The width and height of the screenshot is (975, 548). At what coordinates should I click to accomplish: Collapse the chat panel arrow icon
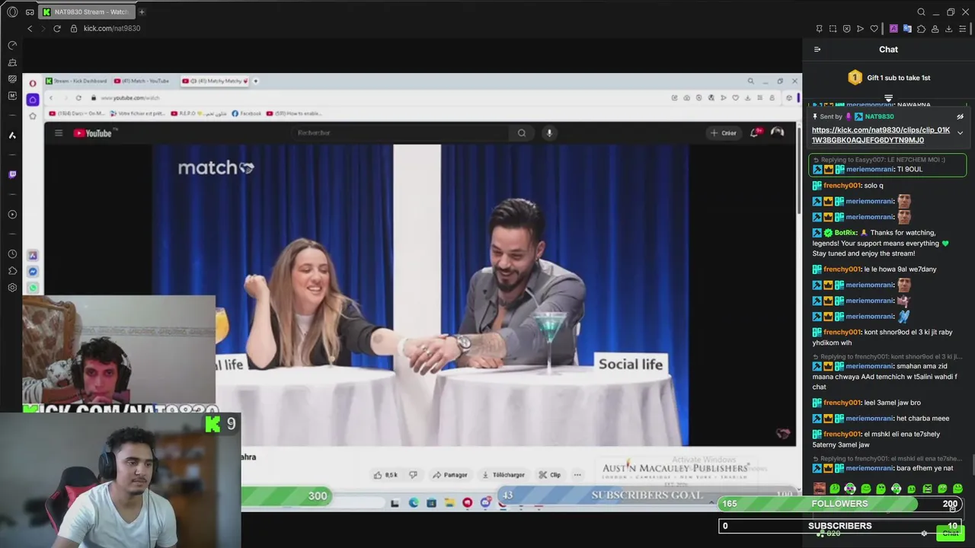tap(817, 49)
